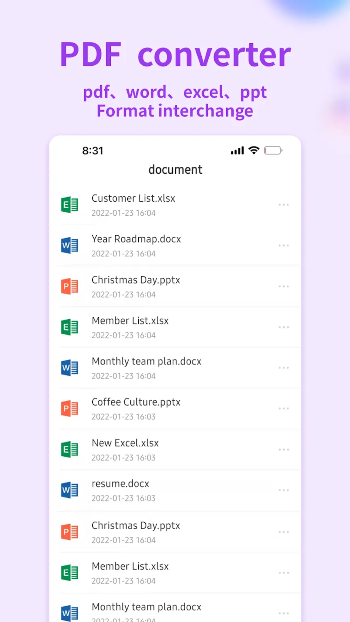
Task: Choose the New Excel.xlsx file name
Action: click(125, 443)
